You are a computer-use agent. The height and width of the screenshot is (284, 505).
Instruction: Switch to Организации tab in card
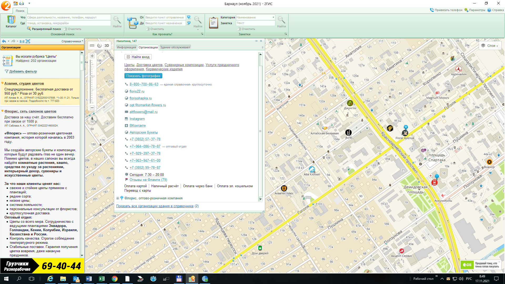point(148,47)
